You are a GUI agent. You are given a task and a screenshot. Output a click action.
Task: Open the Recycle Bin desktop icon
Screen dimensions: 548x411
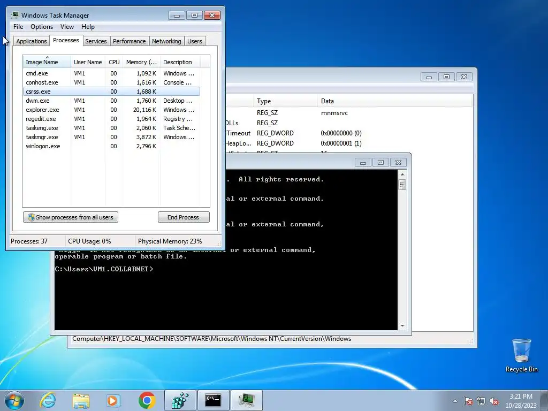[521, 355]
